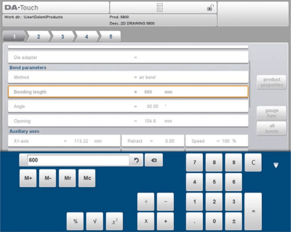Tap the x squared key
291x232 pixels.
point(114,221)
